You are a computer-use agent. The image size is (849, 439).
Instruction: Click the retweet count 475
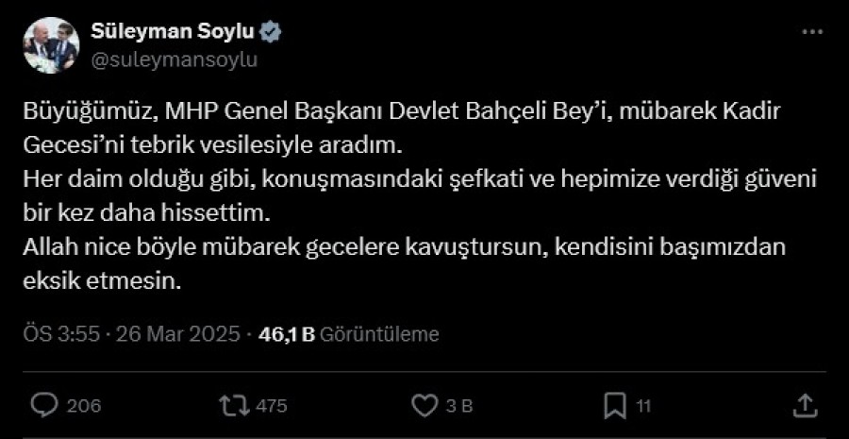click(271, 406)
